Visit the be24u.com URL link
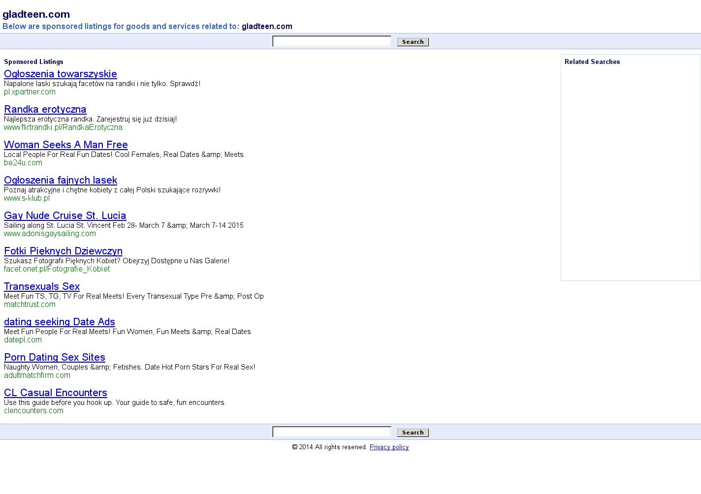The width and height of the screenshot is (701, 494). [x=23, y=163]
